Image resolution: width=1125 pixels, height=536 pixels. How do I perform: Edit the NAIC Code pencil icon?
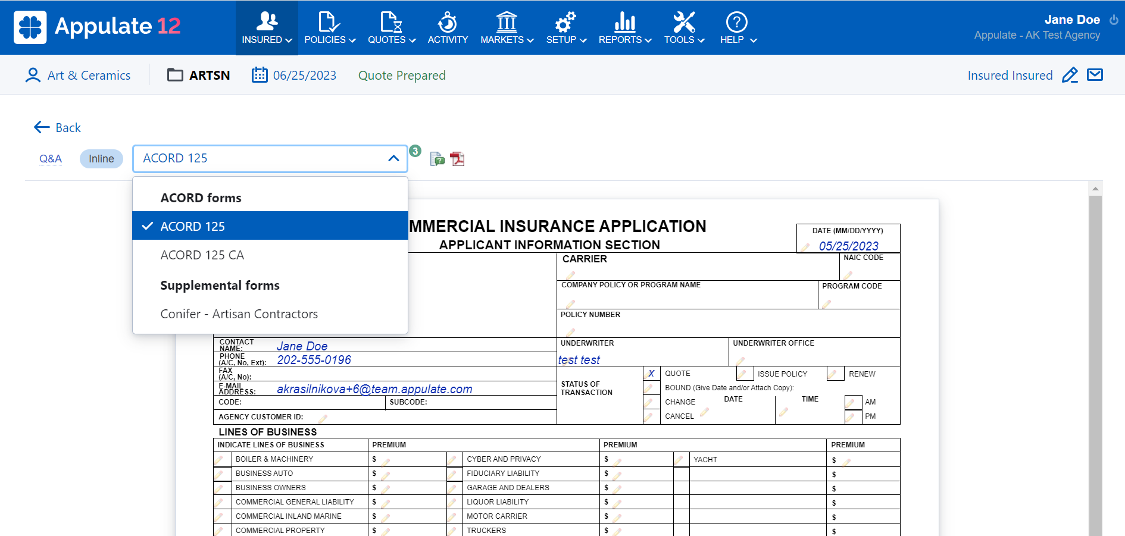point(848,275)
